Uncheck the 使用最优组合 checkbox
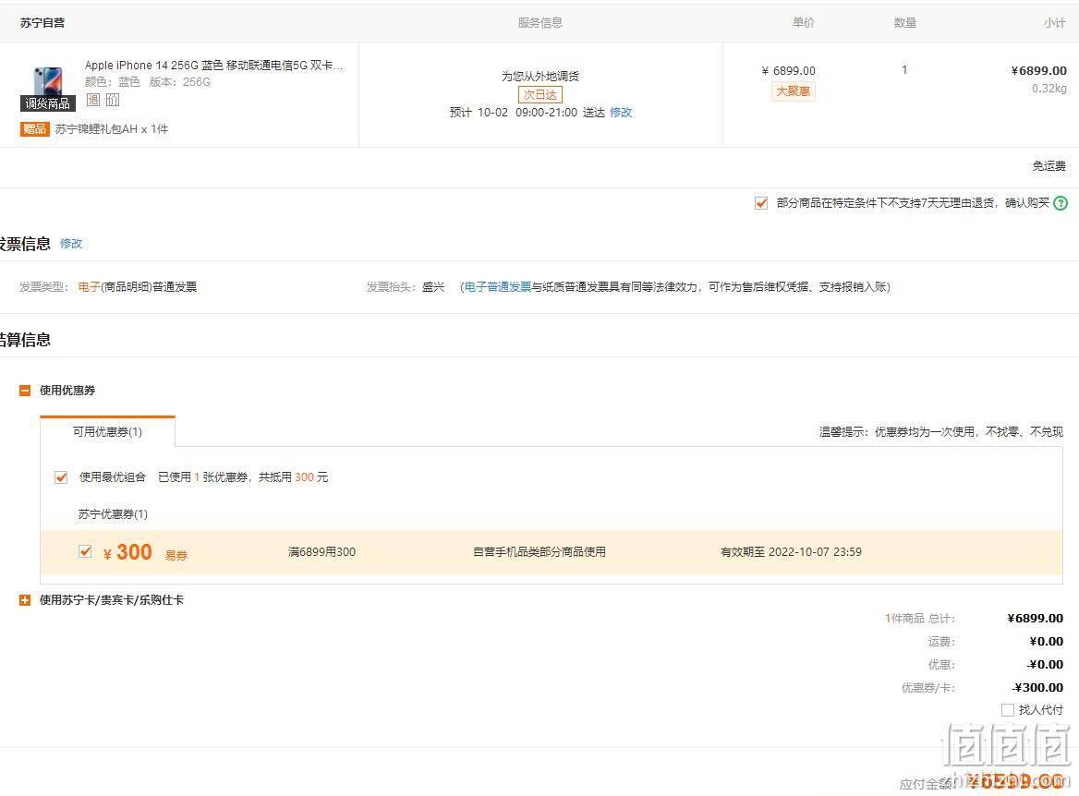Viewport: 1079px width, 796px height. click(x=61, y=476)
